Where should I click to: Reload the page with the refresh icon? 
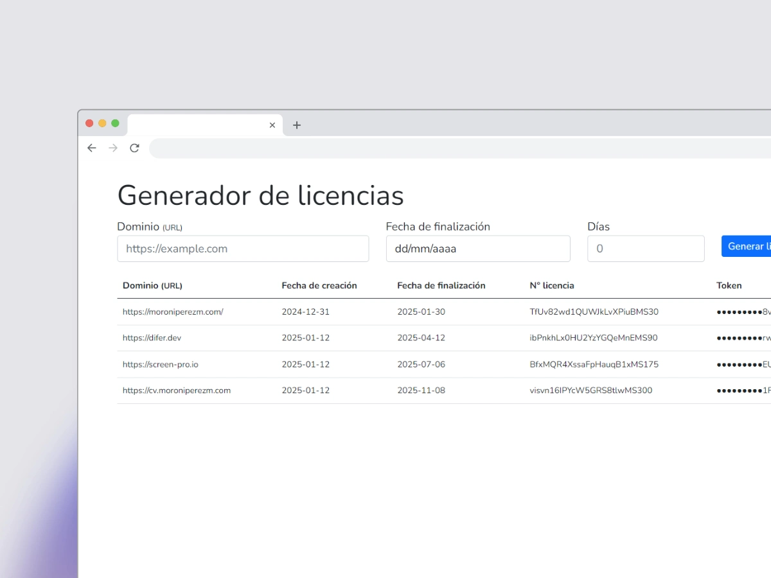[x=134, y=148]
